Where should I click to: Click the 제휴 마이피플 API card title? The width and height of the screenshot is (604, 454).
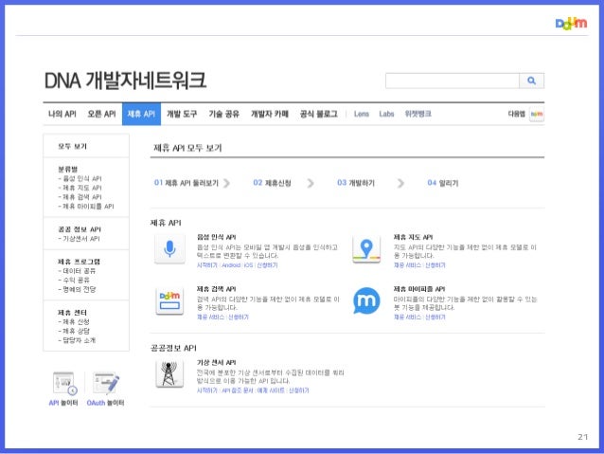pos(419,289)
